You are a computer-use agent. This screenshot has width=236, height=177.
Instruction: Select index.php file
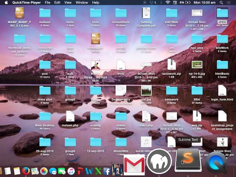(146, 116)
